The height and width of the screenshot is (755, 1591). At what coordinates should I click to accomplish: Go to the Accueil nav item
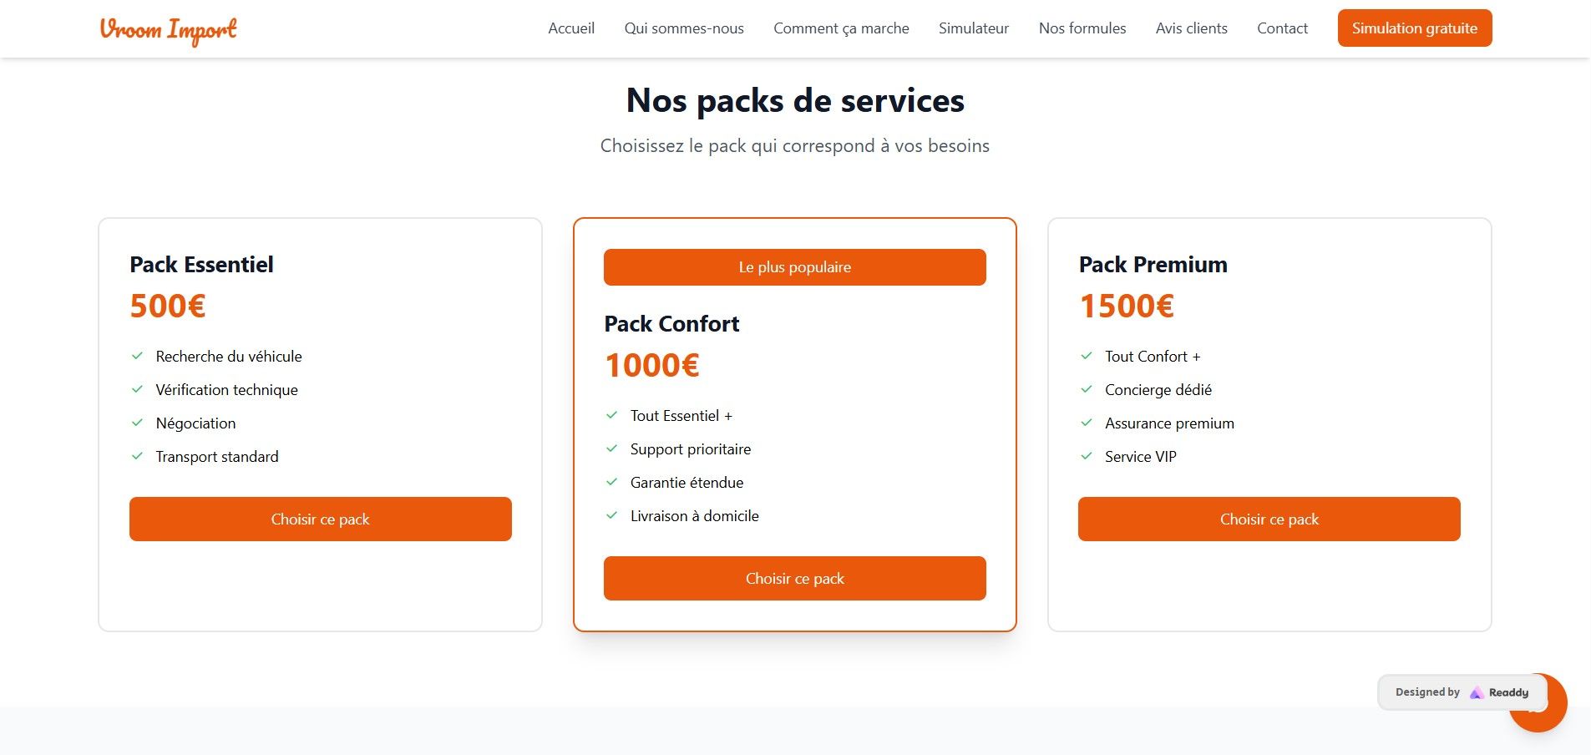571,28
